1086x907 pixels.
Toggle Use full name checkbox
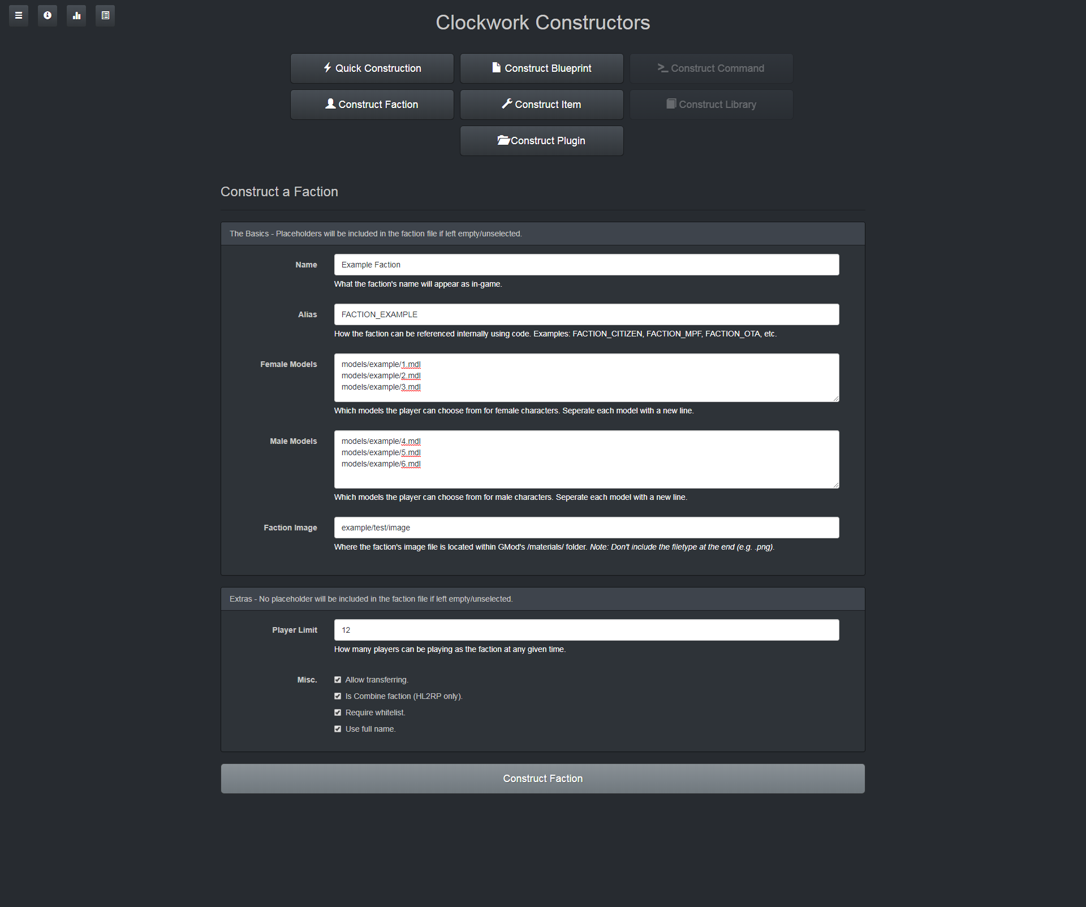tap(338, 729)
